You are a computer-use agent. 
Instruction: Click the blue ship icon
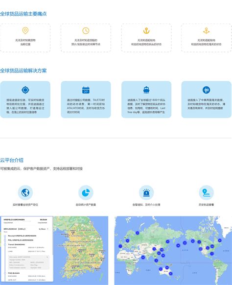pos(146,90)
